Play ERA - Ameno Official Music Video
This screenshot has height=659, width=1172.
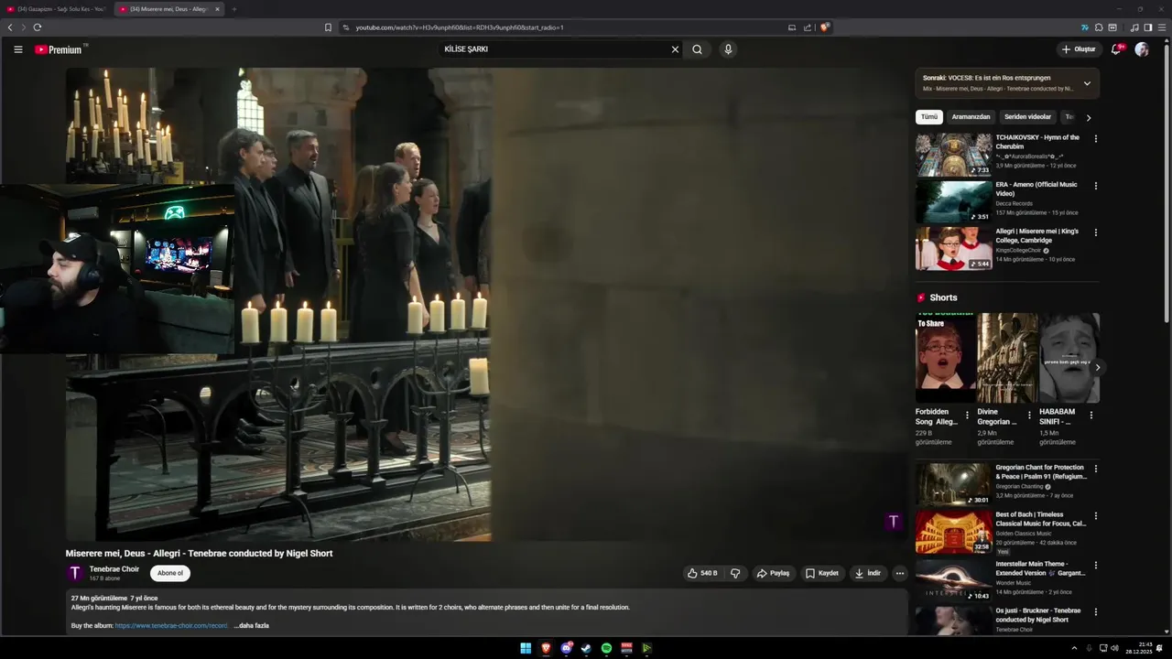pyautogui.click(x=953, y=201)
